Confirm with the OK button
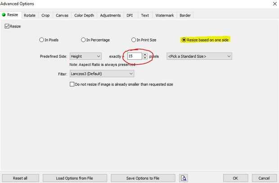The height and width of the screenshot is (183, 279). pos(235,178)
